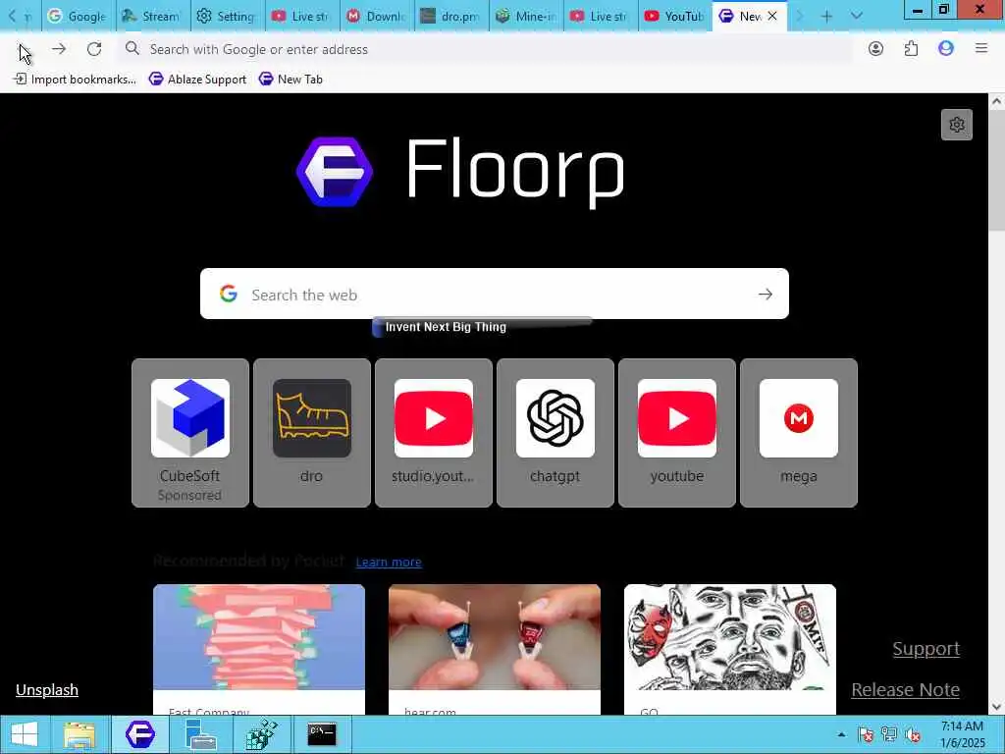
Task: Close the current New Tab
Action: point(772,16)
